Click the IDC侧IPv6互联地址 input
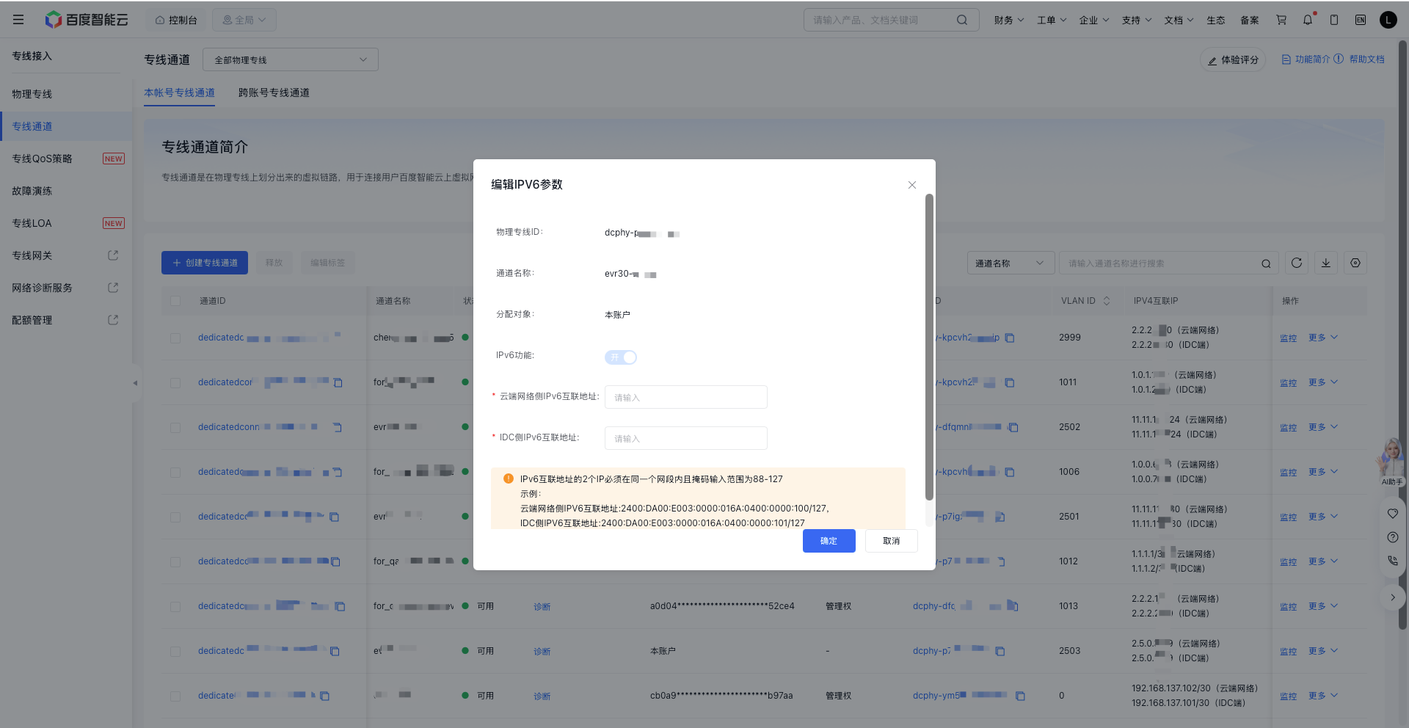Screen dimensions: 1409x728 point(686,438)
